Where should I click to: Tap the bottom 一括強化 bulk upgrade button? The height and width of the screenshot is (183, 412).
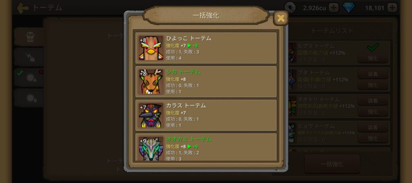point(332,164)
